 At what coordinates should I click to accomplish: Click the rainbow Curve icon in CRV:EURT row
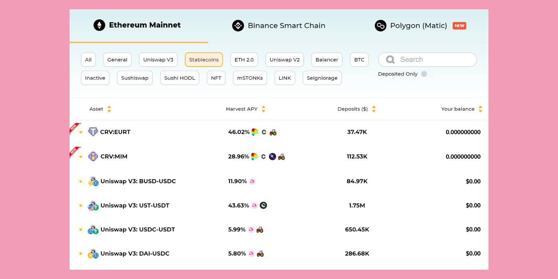click(255, 132)
